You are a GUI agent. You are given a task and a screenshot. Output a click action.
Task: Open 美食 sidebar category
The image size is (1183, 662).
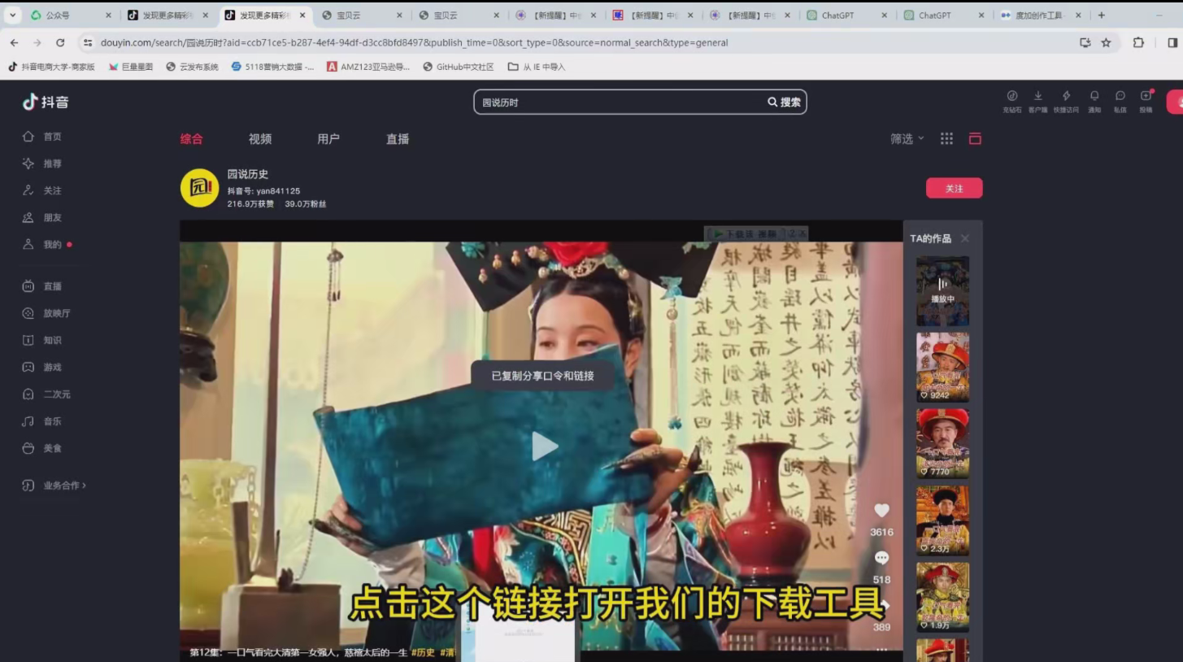(41, 448)
